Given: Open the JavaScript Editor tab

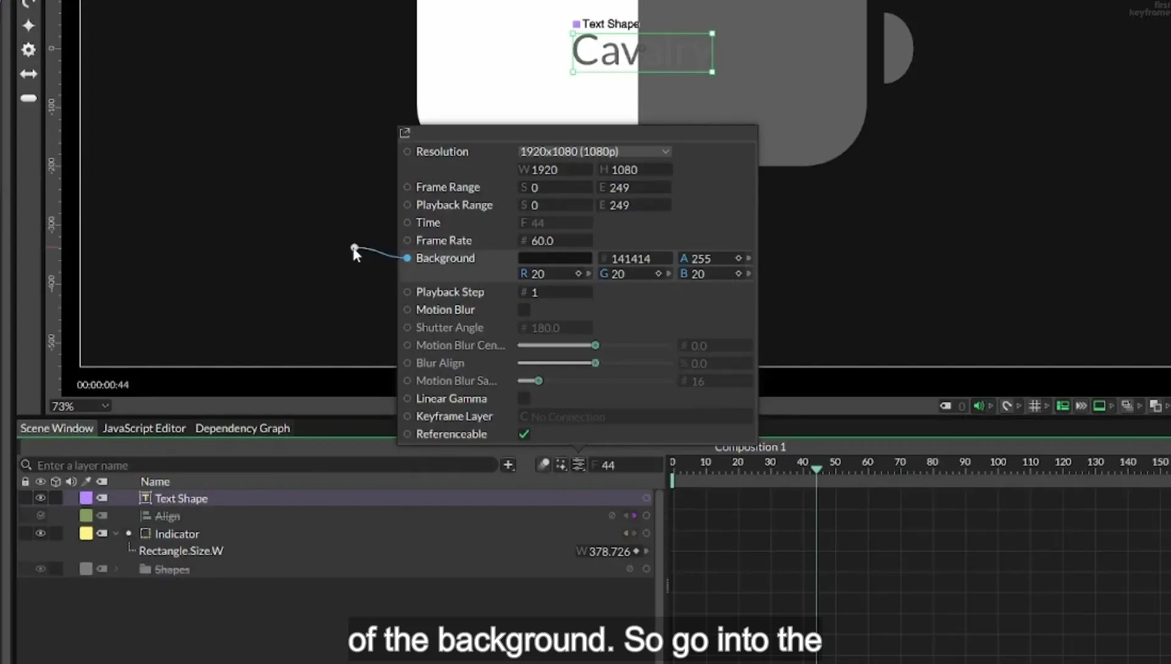Looking at the screenshot, I should pyautogui.click(x=144, y=428).
